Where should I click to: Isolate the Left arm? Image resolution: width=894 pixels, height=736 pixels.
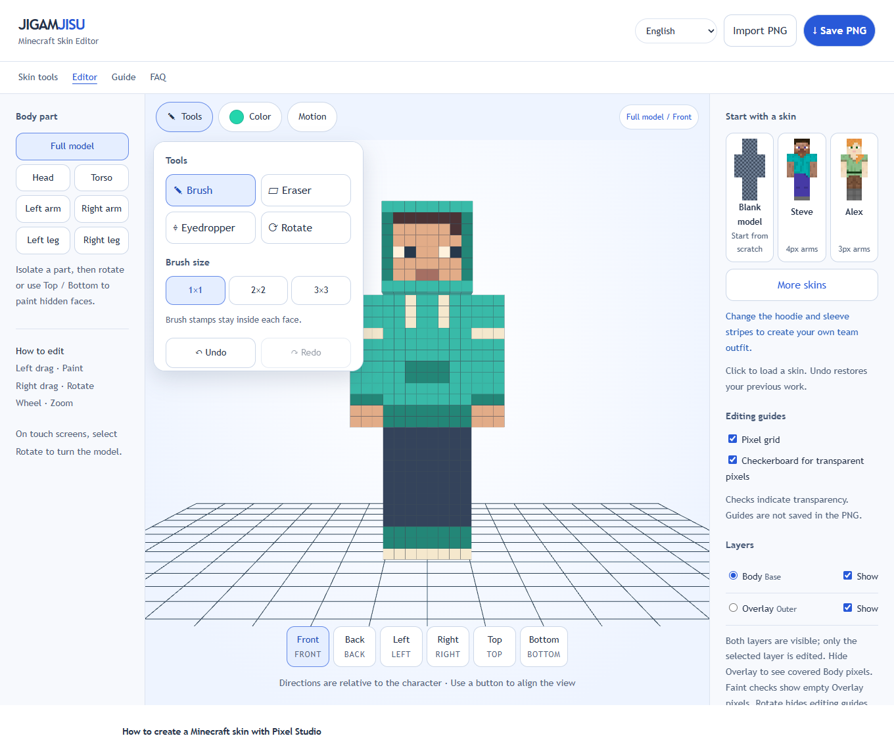click(x=43, y=209)
